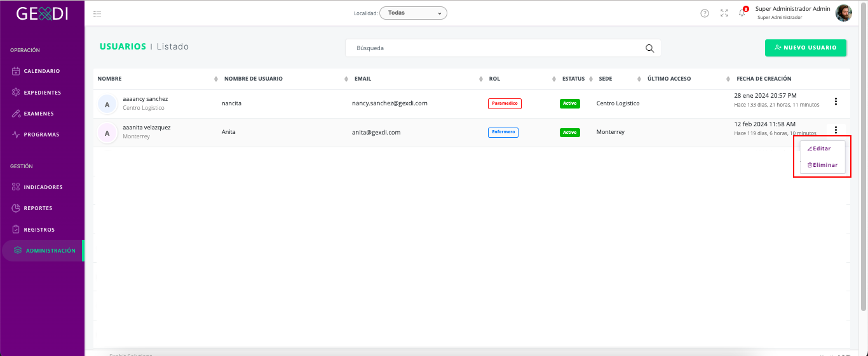Click username Anita cell

229,132
